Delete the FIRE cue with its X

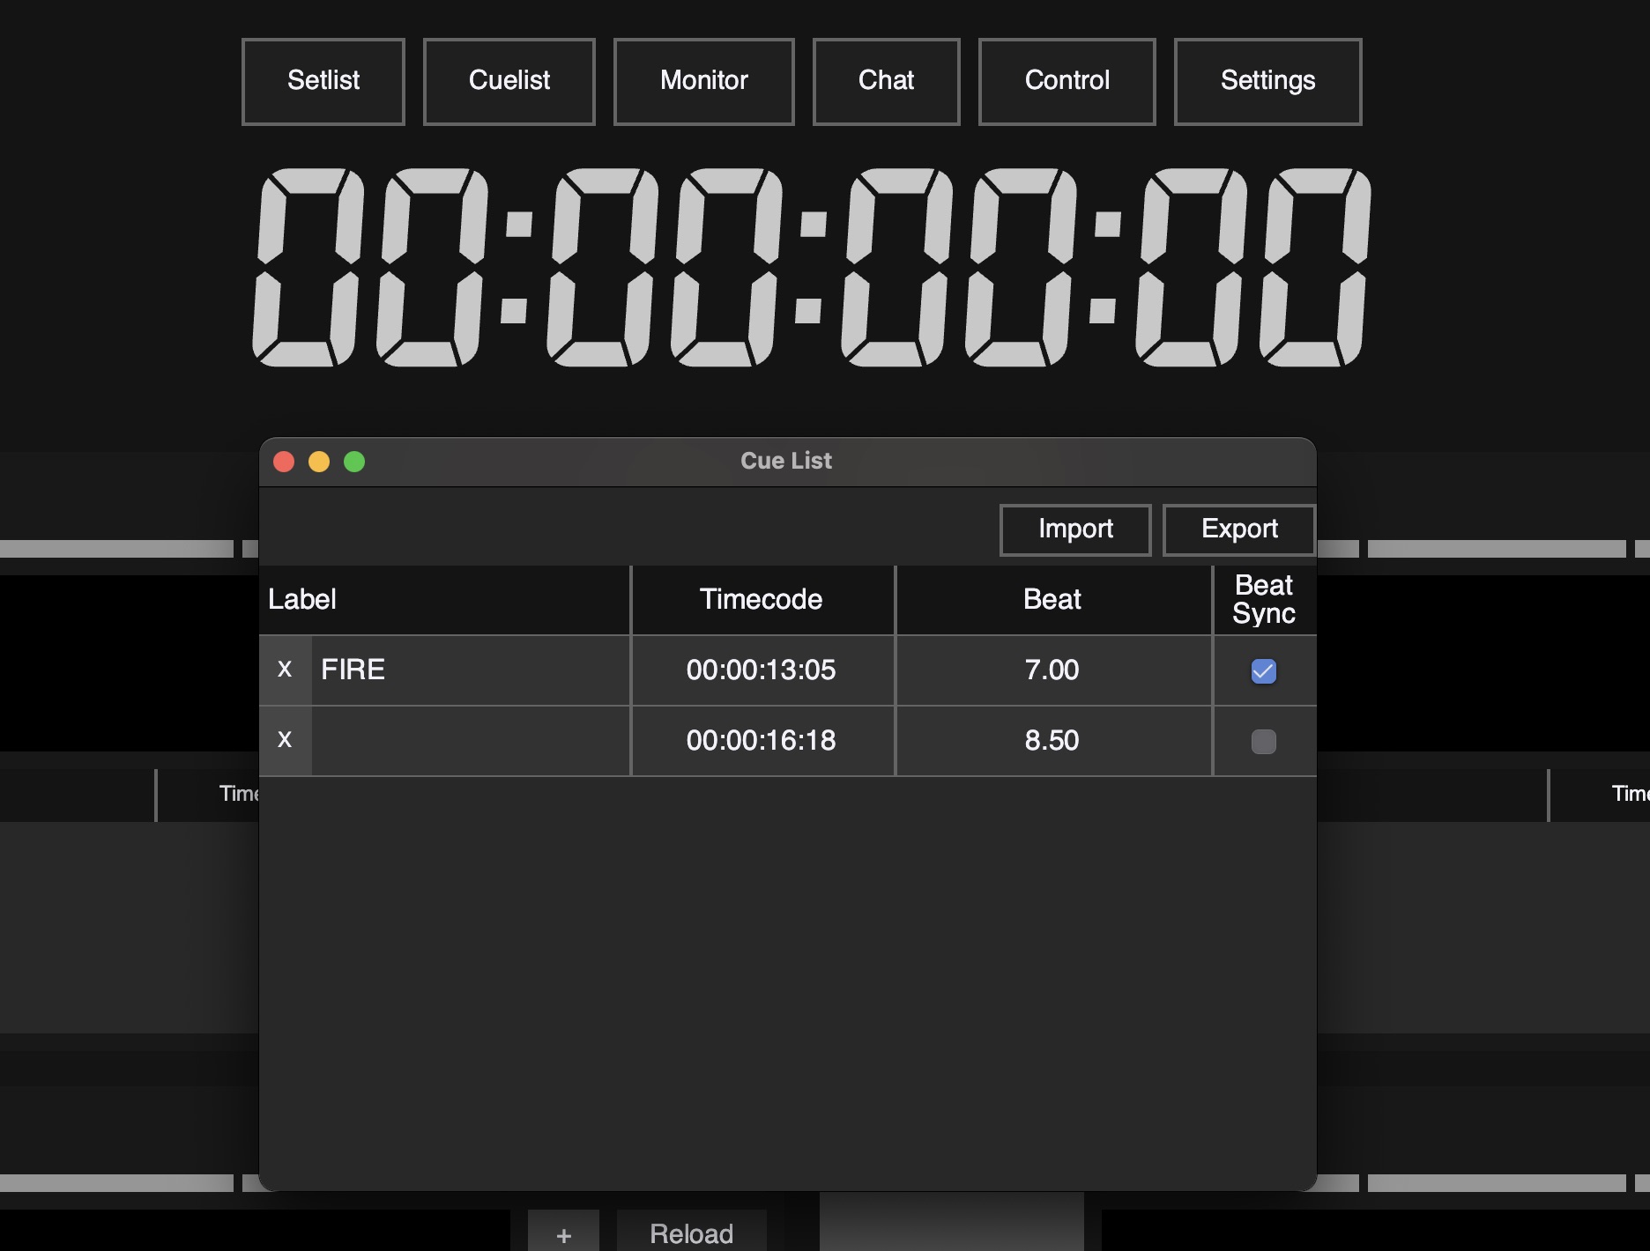click(285, 670)
